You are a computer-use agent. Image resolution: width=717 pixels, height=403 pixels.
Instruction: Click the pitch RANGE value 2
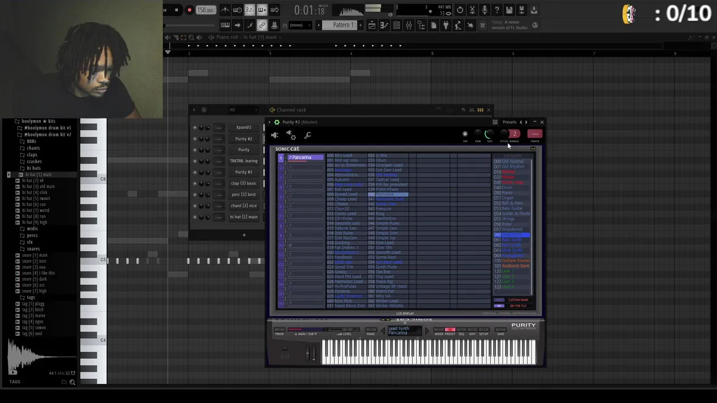tap(514, 134)
